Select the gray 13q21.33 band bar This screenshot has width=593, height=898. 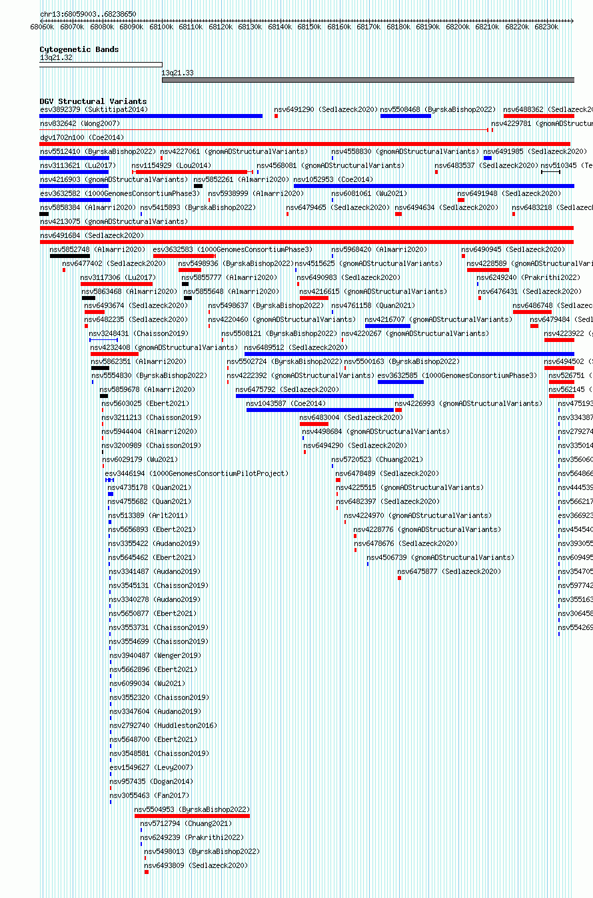click(x=368, y=80)
